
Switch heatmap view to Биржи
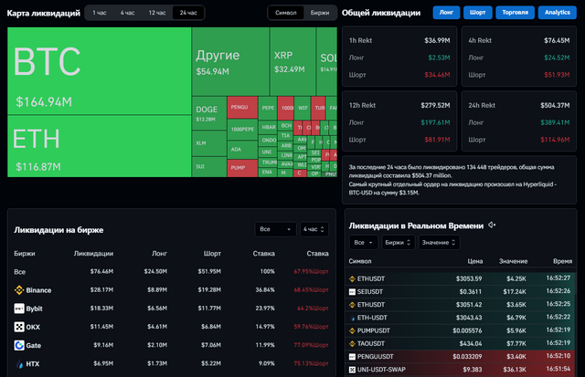tap(320, 13)
